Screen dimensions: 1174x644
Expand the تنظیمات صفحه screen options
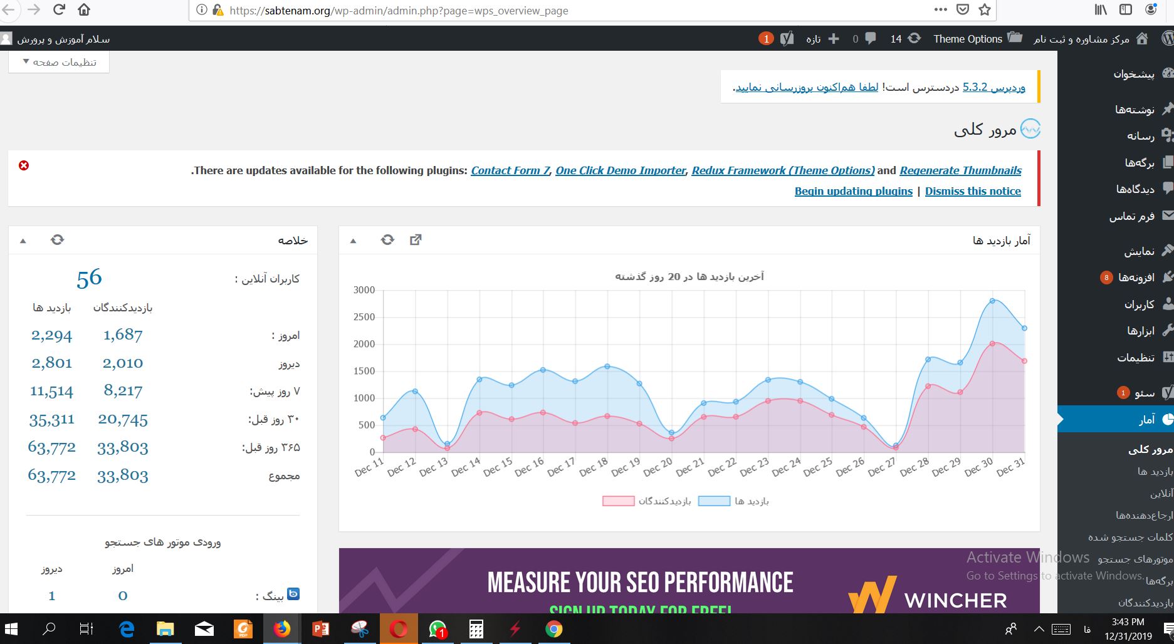click(x=59, y=62)
